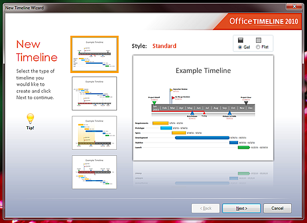The width and height of the screenshot is (307, 223).
Task: Click the dark Gel style preview icon
Action: (240, 40)
